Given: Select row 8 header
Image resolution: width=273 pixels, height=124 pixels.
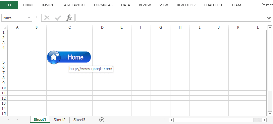Looking at the screenshot, I should pyautogui.click(x=4, y=78).
